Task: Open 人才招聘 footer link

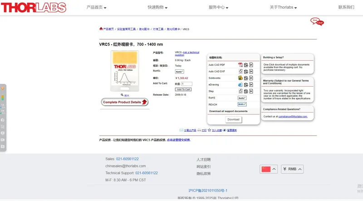Action: [203, 160]
